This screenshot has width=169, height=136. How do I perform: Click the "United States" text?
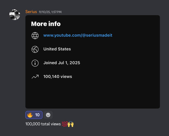57,49
